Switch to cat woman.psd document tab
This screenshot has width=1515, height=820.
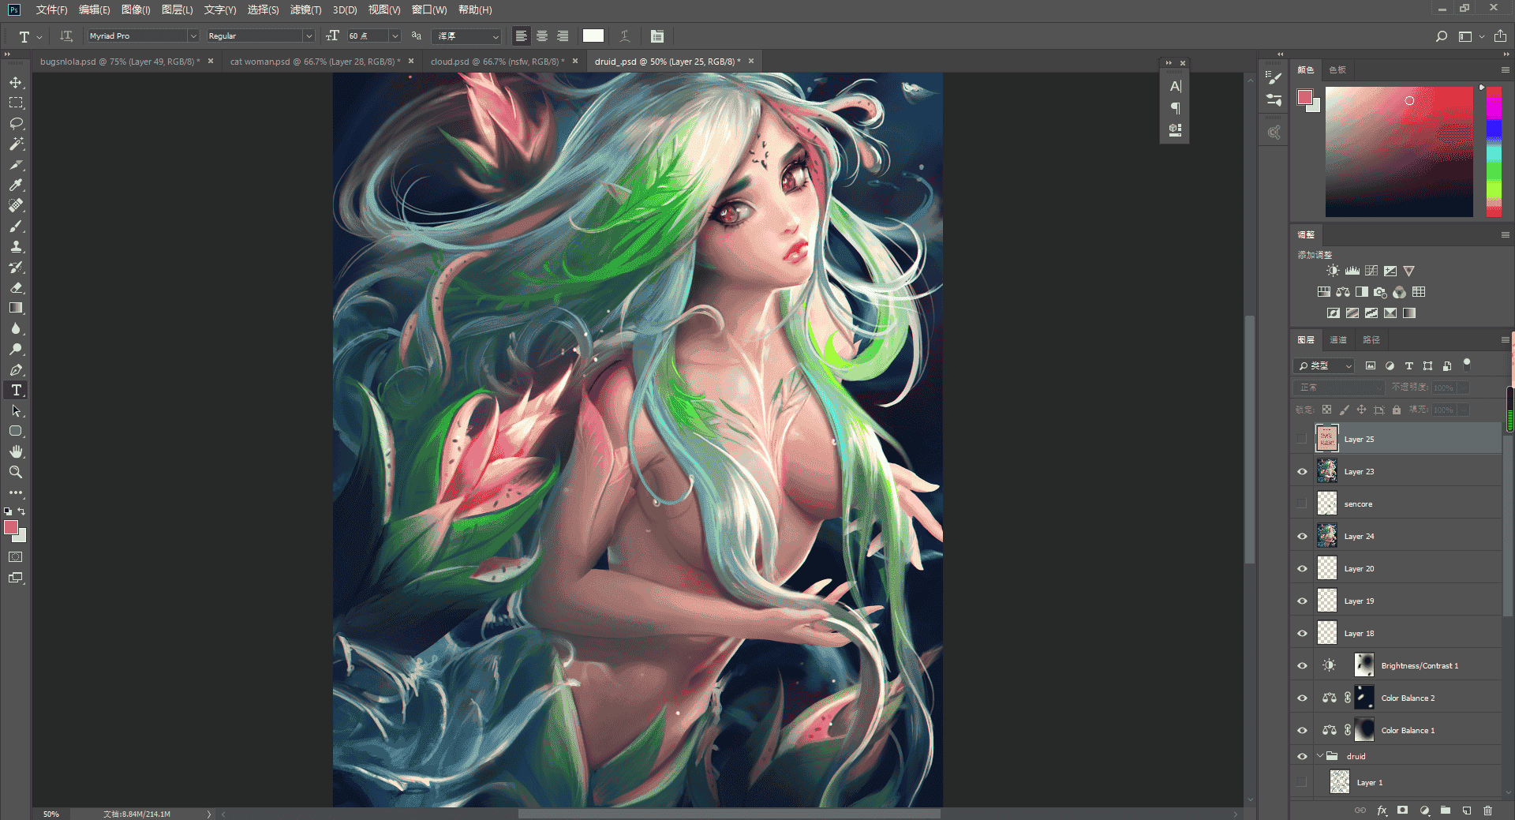coord(315,62)
